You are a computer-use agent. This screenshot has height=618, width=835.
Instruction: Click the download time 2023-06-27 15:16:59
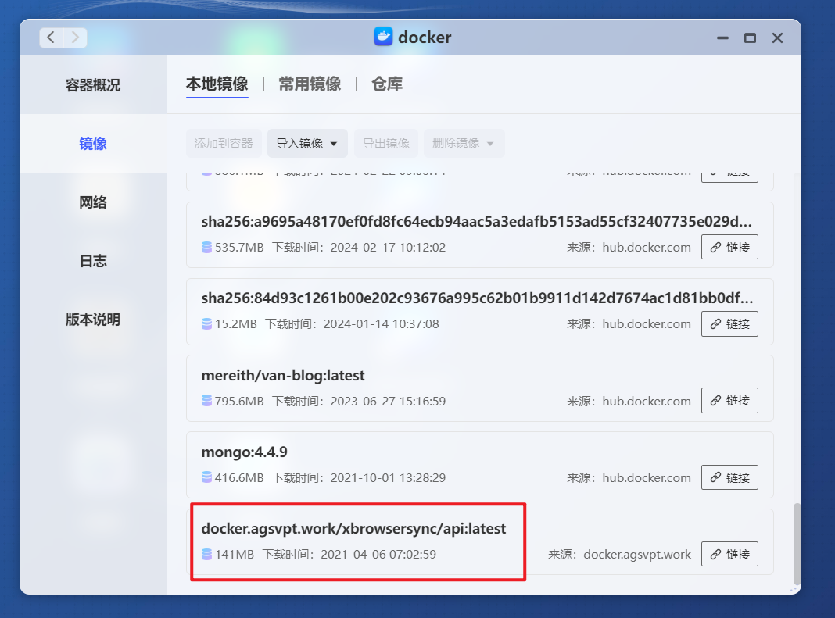pos(389,401)
